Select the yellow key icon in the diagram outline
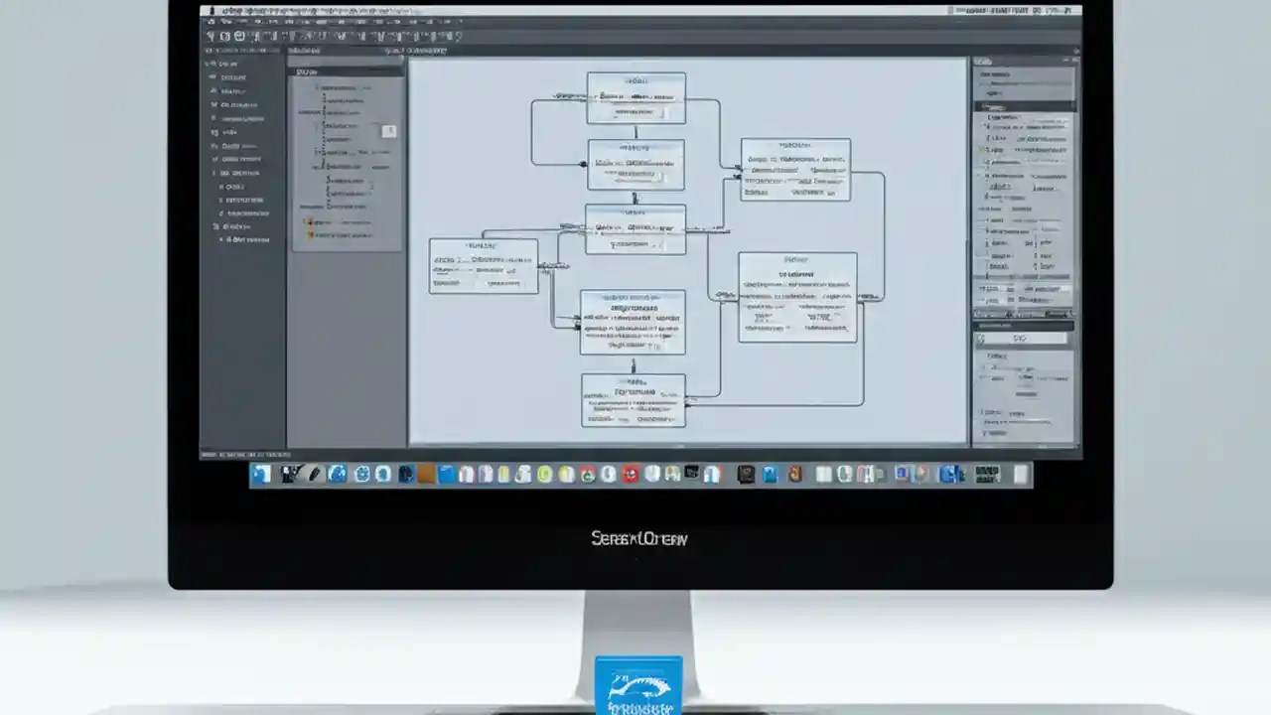The height and width of the screenshot is (715, 1271). pyautogui.click(x=312, y=234)
